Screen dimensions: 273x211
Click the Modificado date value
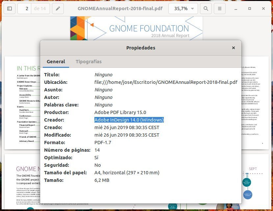[x=127, y=135]
